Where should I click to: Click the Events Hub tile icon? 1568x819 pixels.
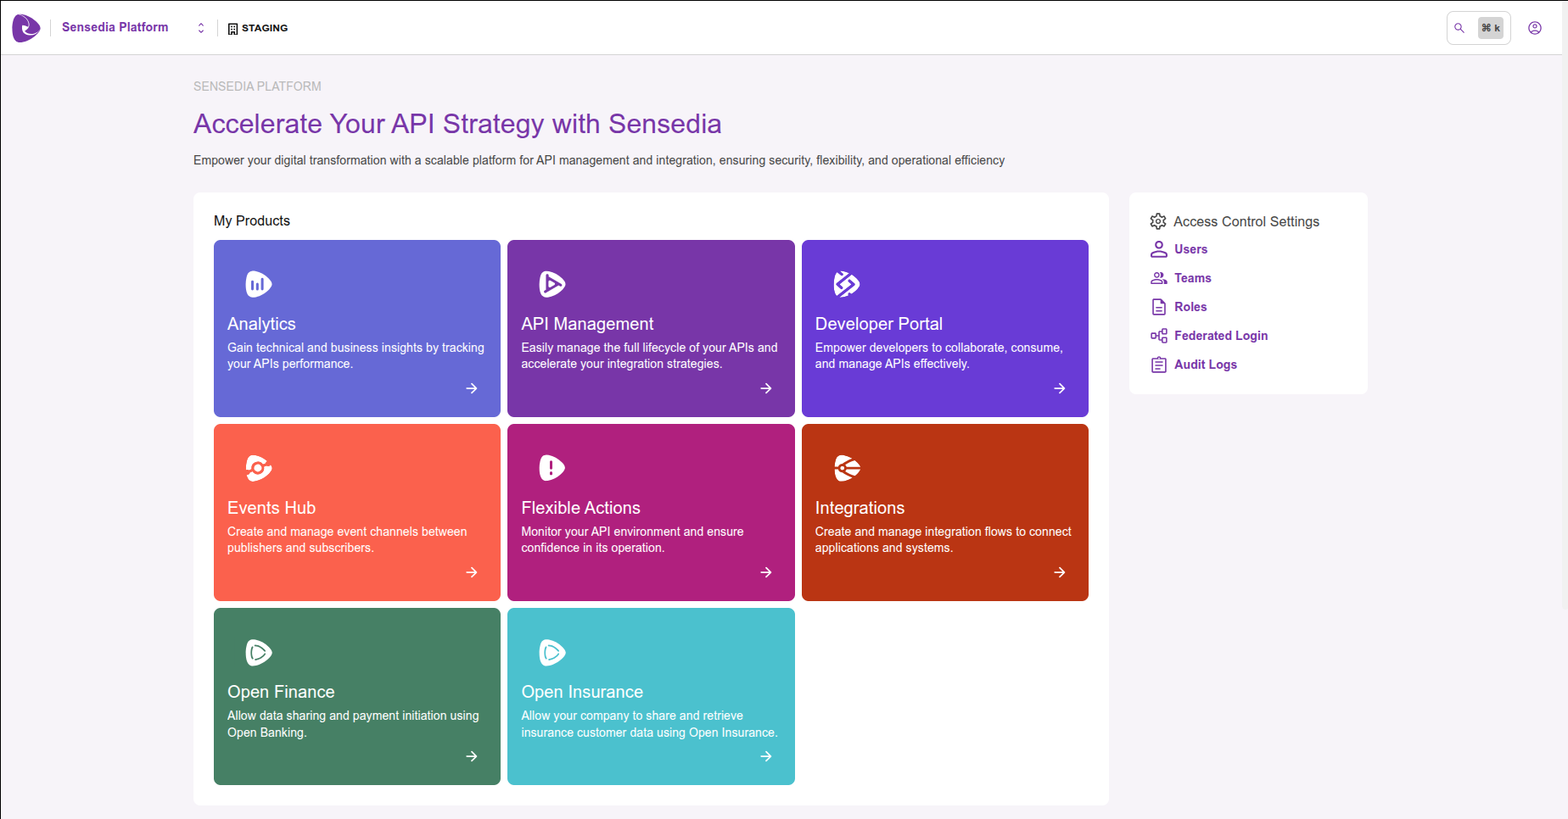pos(258,468)
